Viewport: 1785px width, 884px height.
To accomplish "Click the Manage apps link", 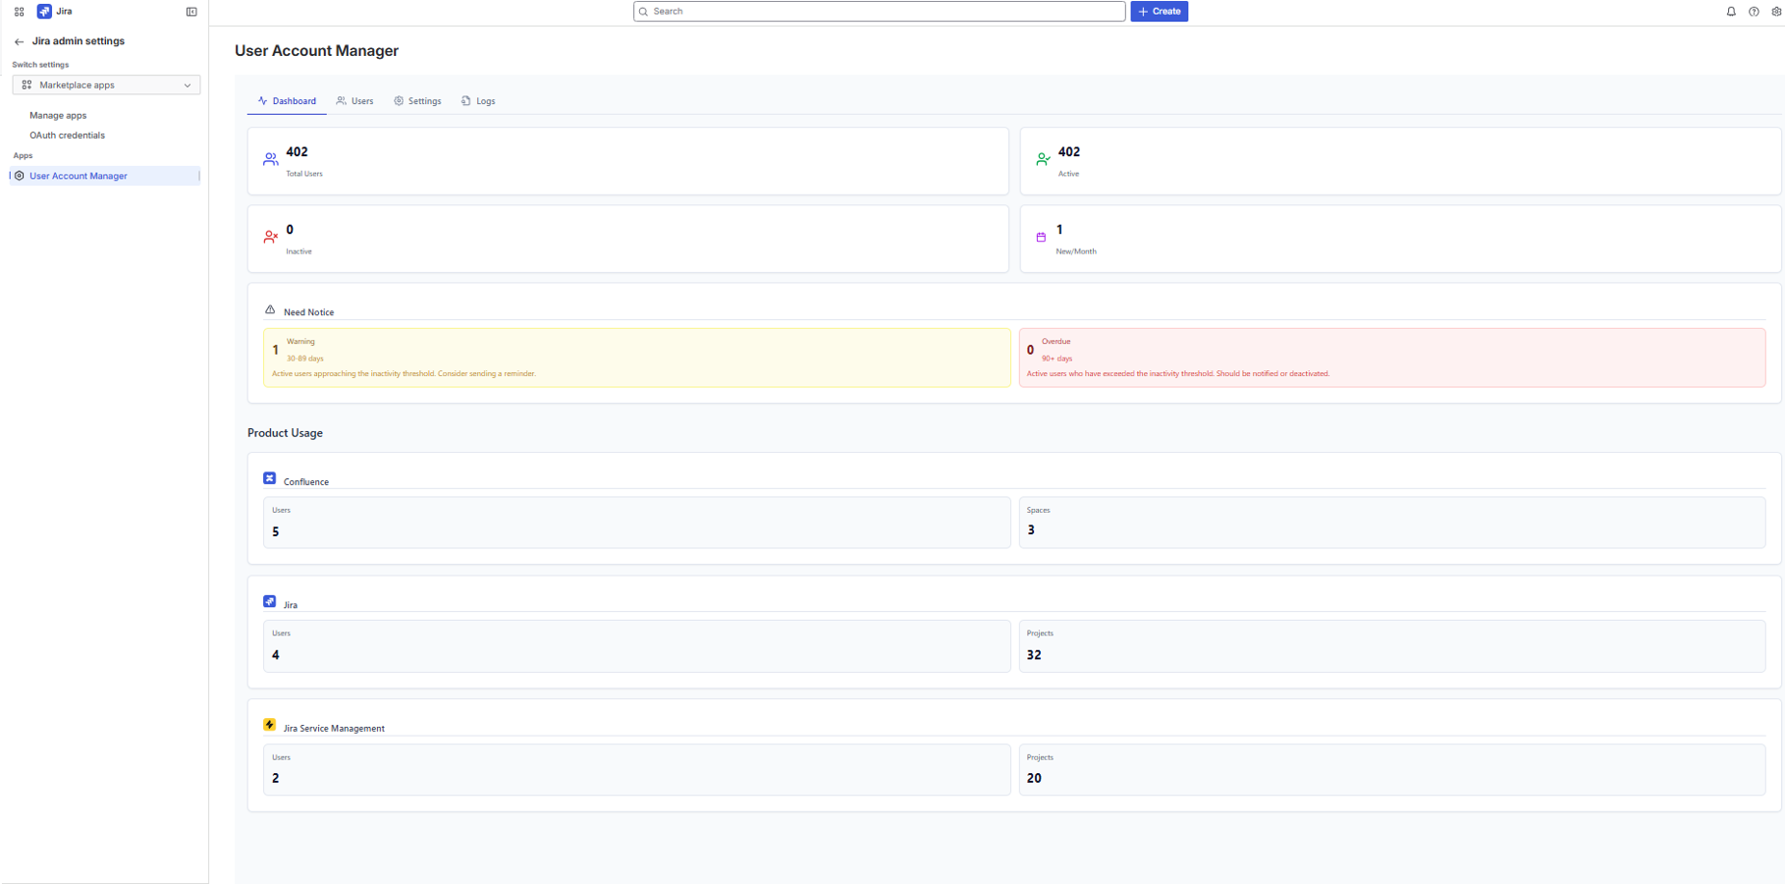I will coord(57,115).
